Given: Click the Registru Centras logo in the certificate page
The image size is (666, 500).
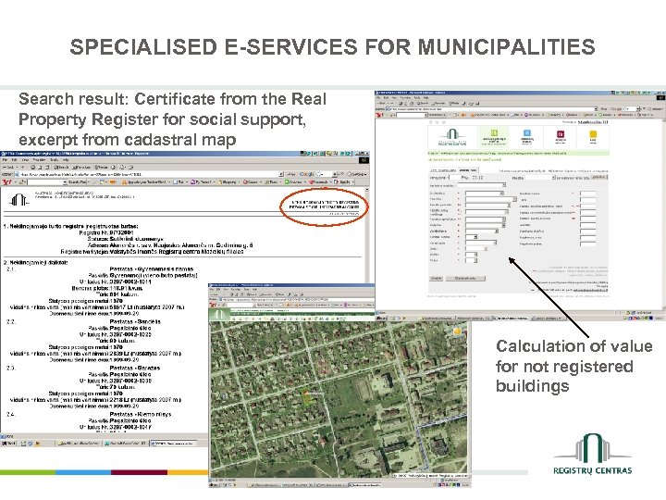Looking at the screenshot, I should [x=19, y=199].
